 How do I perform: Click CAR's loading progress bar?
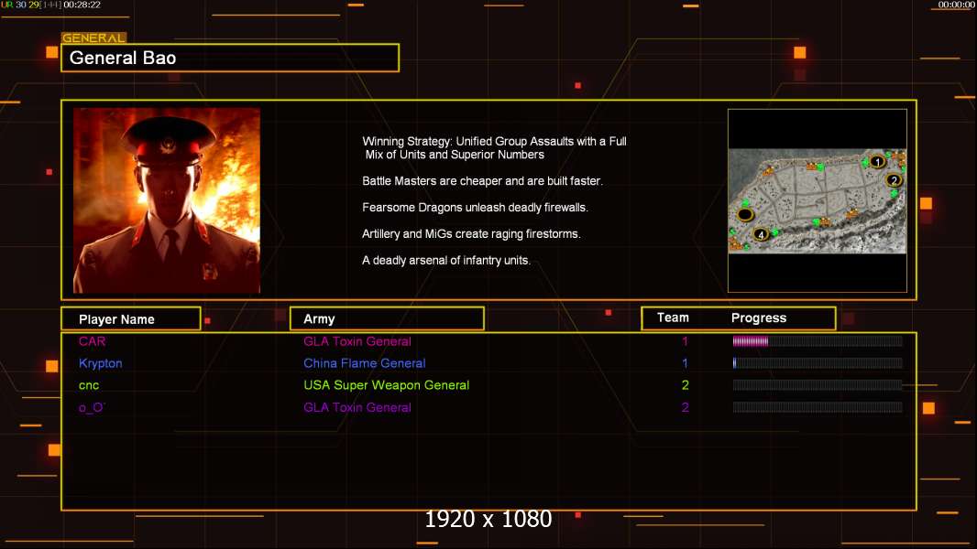[818, 340]
